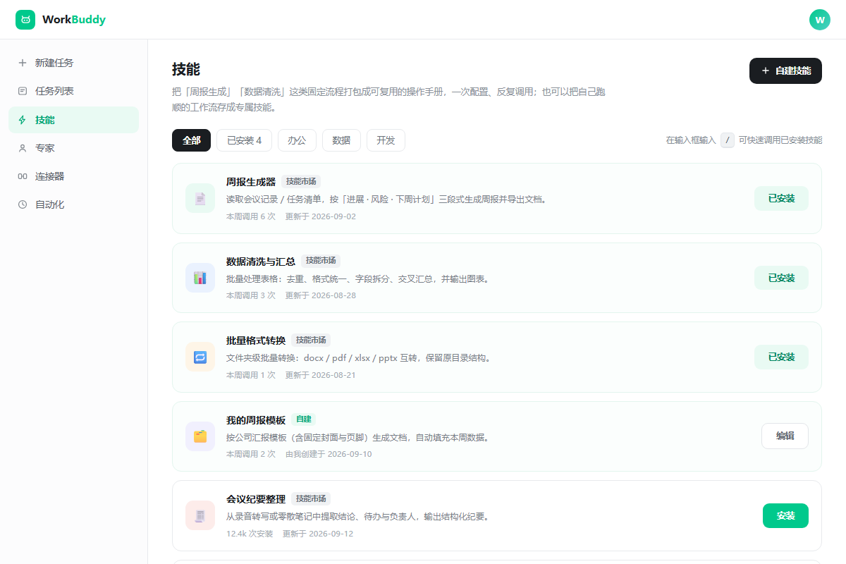
Task: Open 连接器 in the sidebar
Action: click(73, 176)
